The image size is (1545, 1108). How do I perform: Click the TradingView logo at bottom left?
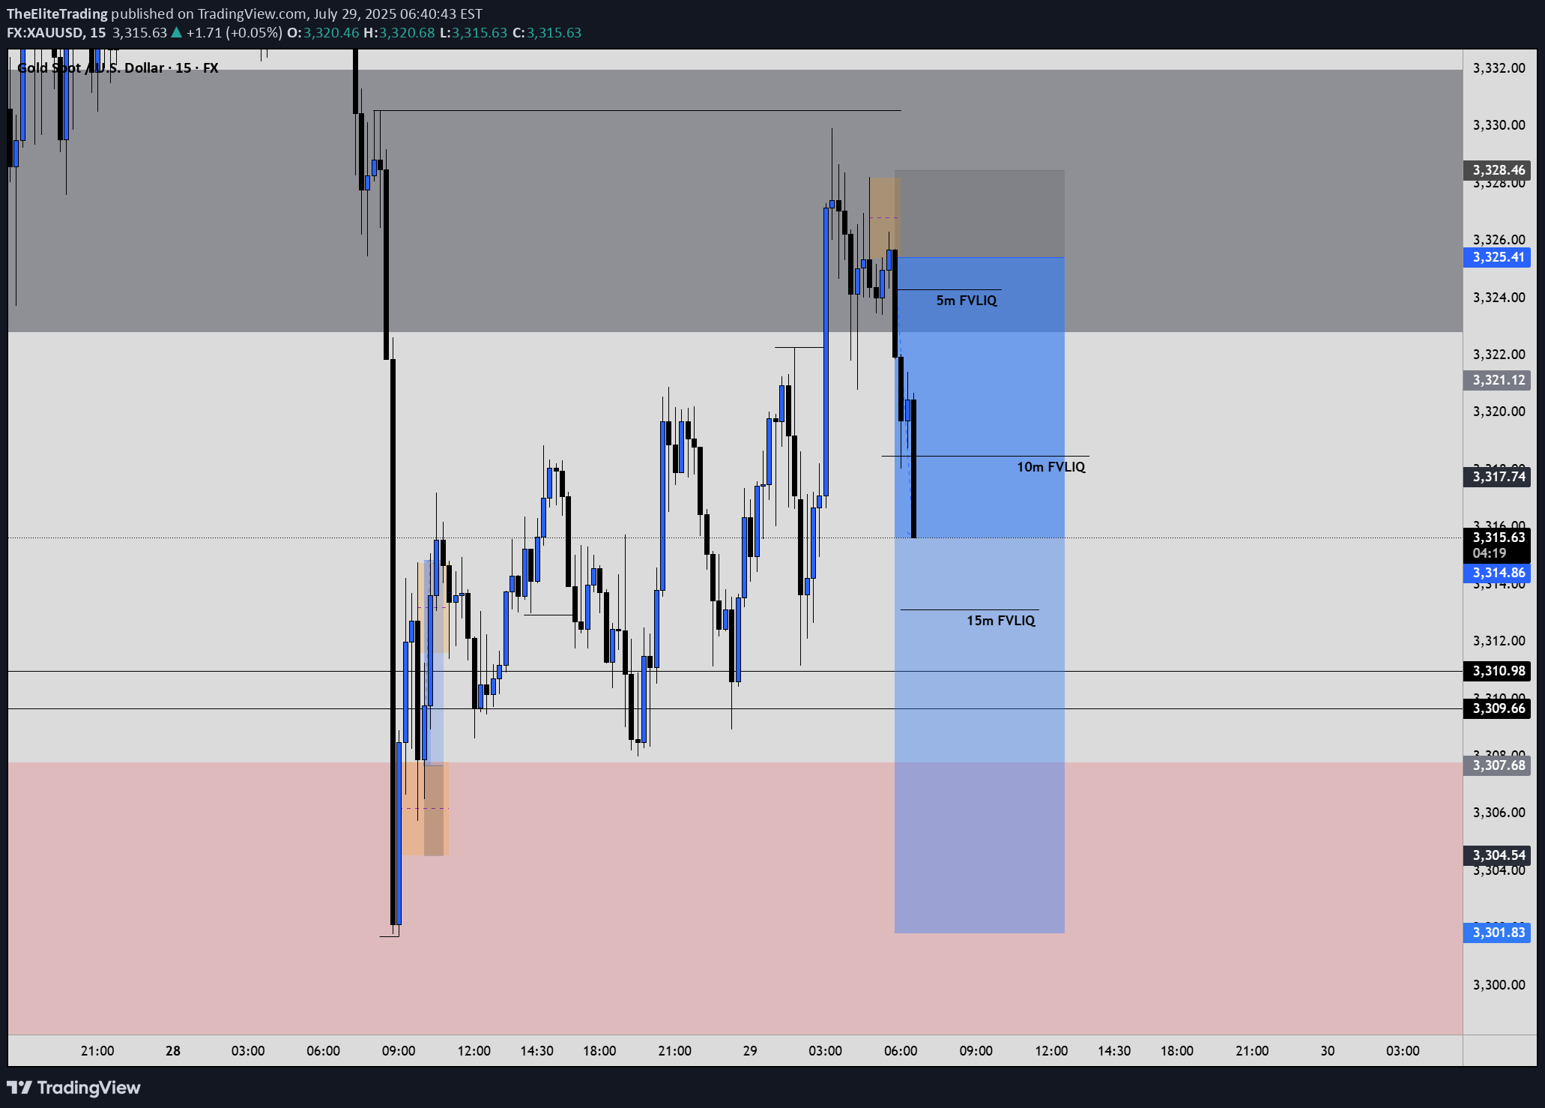[x=73, y=1088]
